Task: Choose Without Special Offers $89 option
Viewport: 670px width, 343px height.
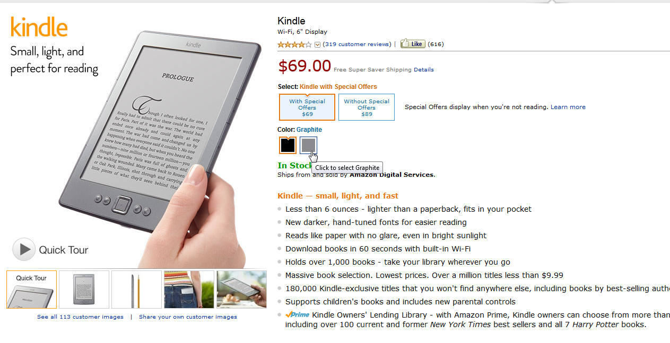Action: point(367,107)
